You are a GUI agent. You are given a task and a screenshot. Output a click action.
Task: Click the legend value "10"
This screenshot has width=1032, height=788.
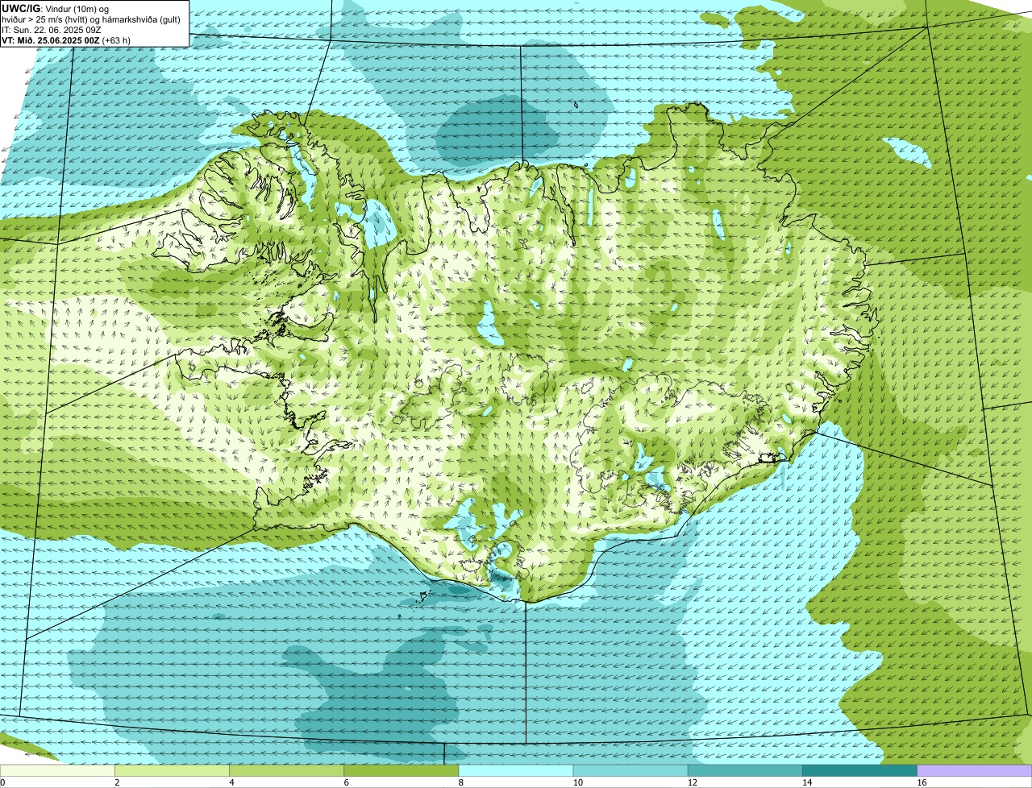click(578, 782)
